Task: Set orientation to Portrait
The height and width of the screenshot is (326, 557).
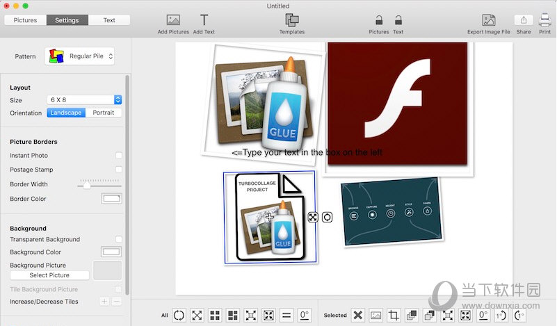Action: click(104, 113)
